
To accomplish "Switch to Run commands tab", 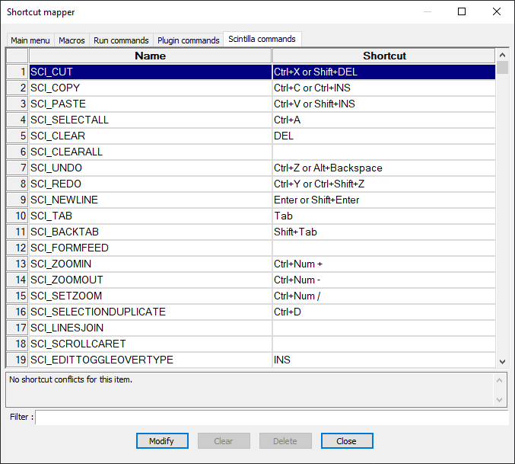I will coord(121,40).
